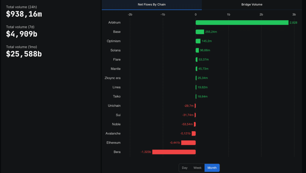
Task: Click the 145,2m value beside Optimism
Action: pyautogui.click(x=207, y=41)
